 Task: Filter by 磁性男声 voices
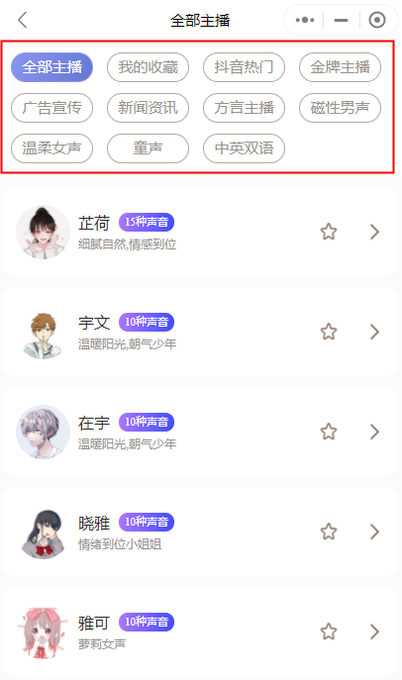pyautogui.click(x=340, y=108)
